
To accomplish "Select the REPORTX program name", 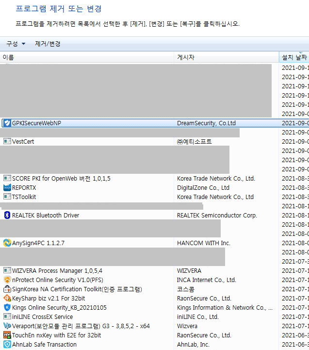I will [24, 188].
